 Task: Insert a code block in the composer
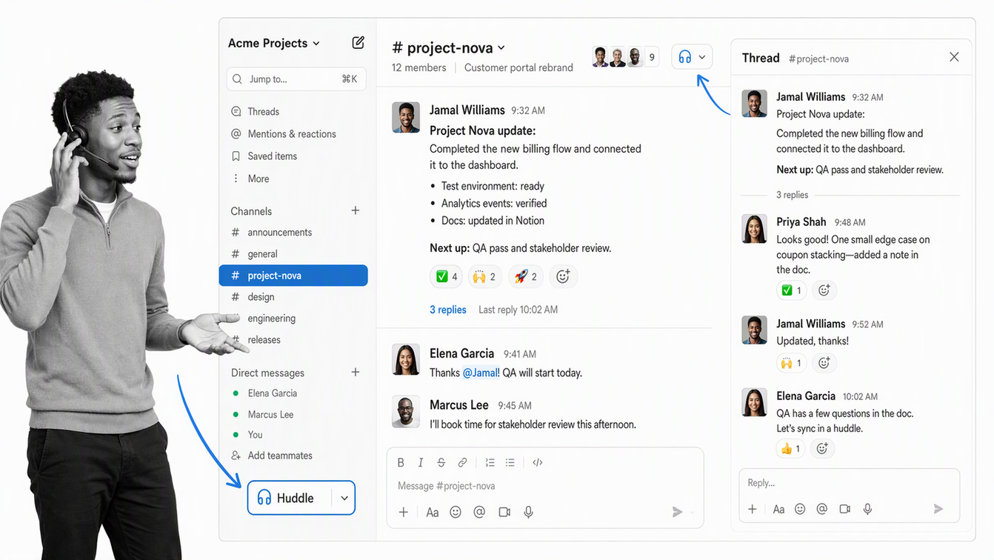pyautogui.click(x=538, y=462)
